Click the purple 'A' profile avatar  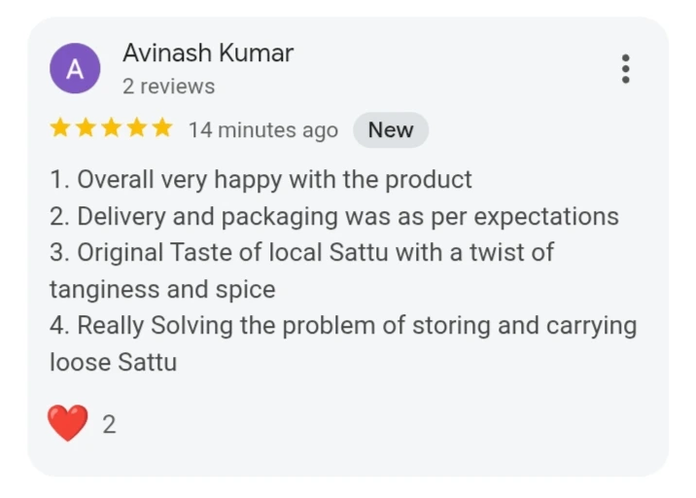75,69
